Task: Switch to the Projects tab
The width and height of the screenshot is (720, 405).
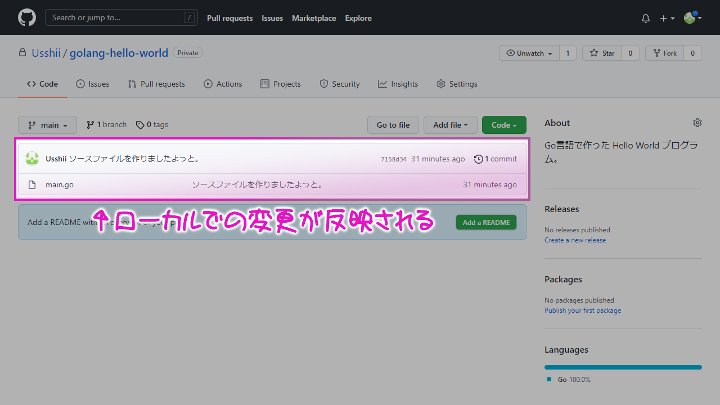Action: (x=281, y=84)
